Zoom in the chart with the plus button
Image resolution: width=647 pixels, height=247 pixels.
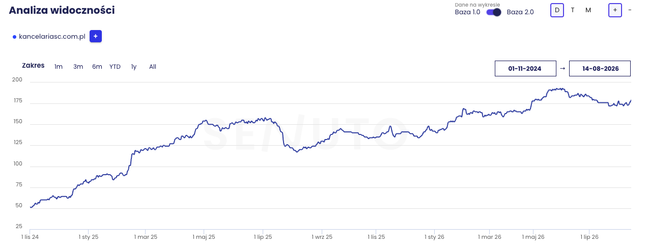(x=615, y=10)
